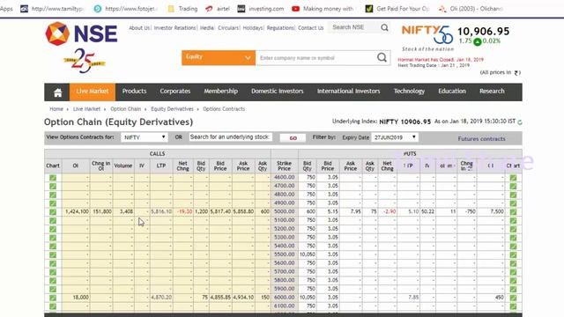Open the puts chart icon for strike 5300.00
Image resolution: width=564 pixels, height=317 pixels.
[513, 238]
